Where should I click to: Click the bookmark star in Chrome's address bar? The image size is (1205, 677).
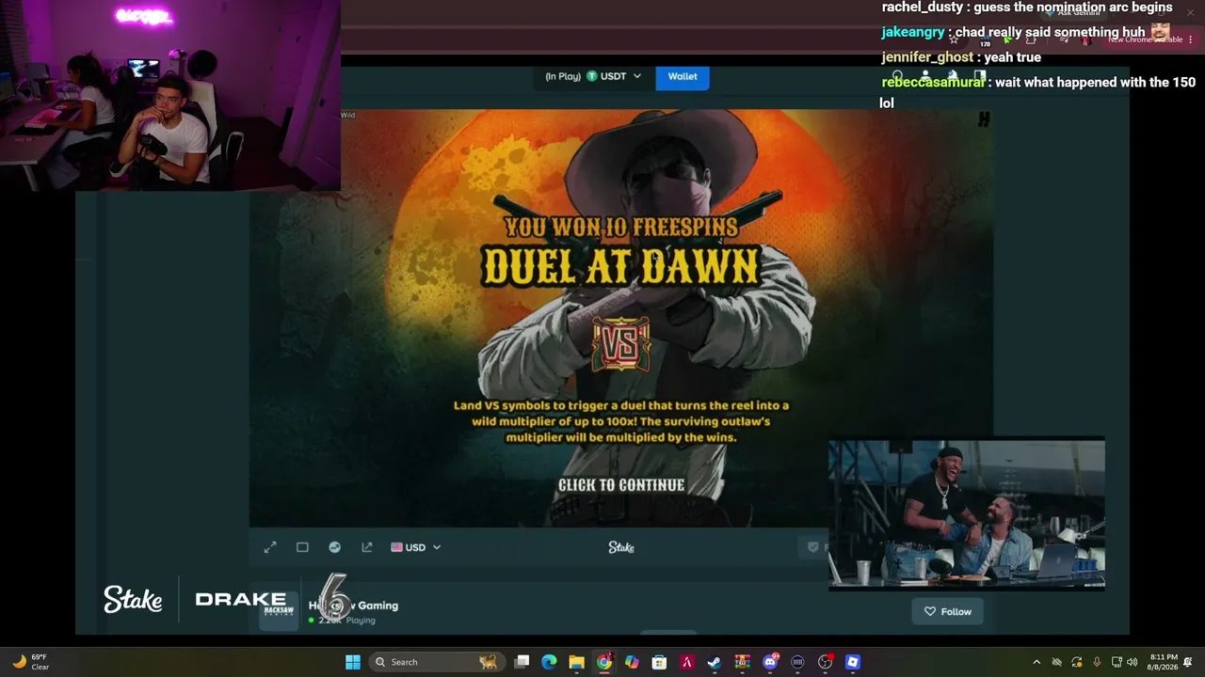954,39
